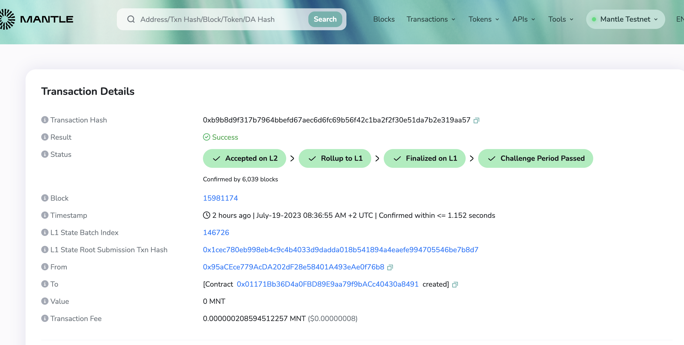Screen dimensions: 684x345
Task: Open the APIs menu
Action: (x=523, y=19)
